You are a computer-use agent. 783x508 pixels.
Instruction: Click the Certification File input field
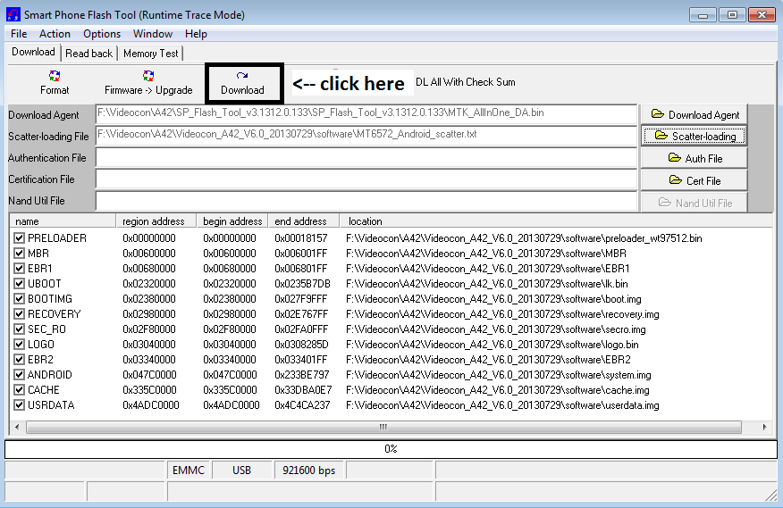[366, 179]
